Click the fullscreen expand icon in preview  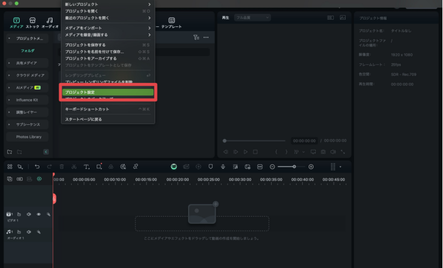(342, 152)
